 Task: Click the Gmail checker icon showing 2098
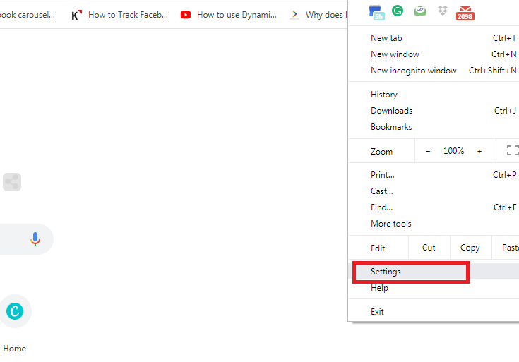465,12
